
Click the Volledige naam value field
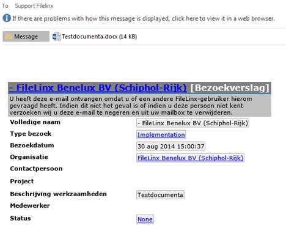point(193,123)
